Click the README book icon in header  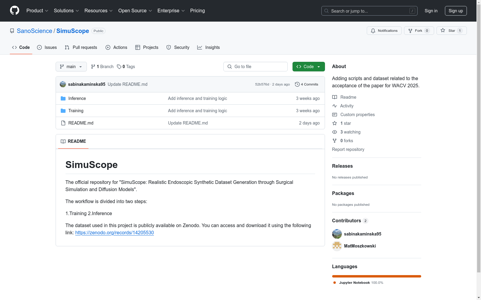[63, 141]
